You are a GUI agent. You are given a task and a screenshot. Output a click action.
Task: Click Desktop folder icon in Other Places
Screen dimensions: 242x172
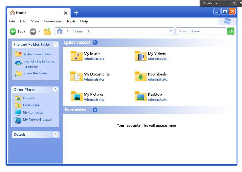[18, 98]
